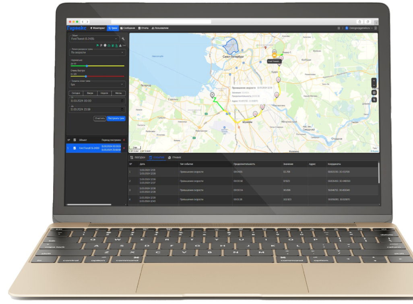Open calendar picker for the От date
The image size is (413, 304).
coord(122,101)
